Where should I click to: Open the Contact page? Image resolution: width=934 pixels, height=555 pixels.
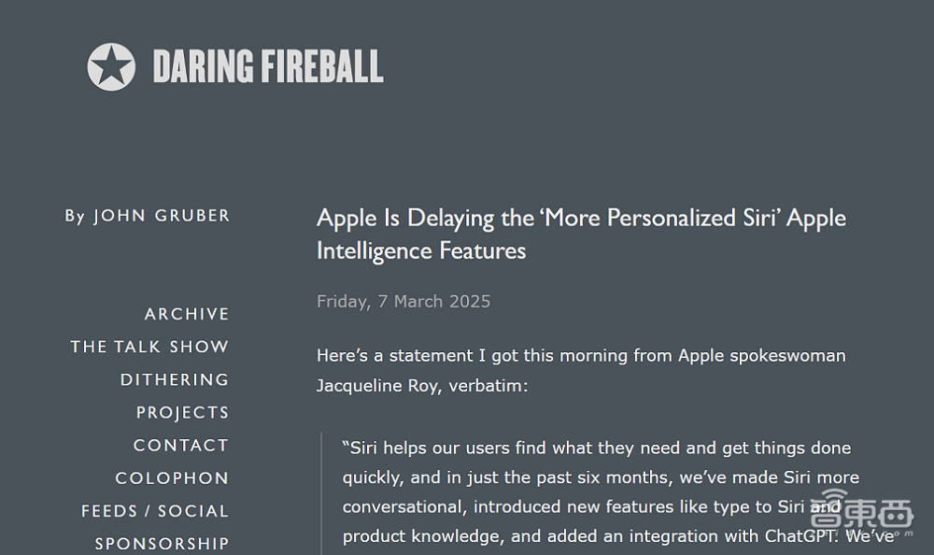[x=181, y=445]
